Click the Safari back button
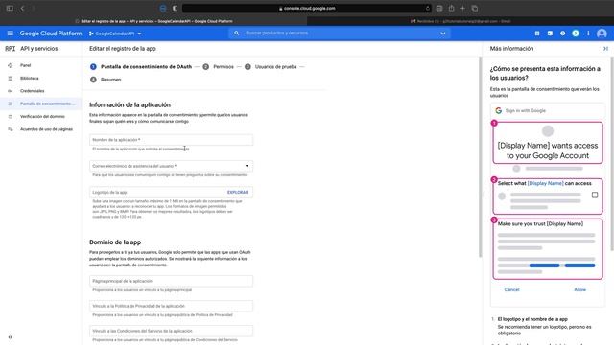The height and width of the screenshot is (345, 614). (22, 9)
